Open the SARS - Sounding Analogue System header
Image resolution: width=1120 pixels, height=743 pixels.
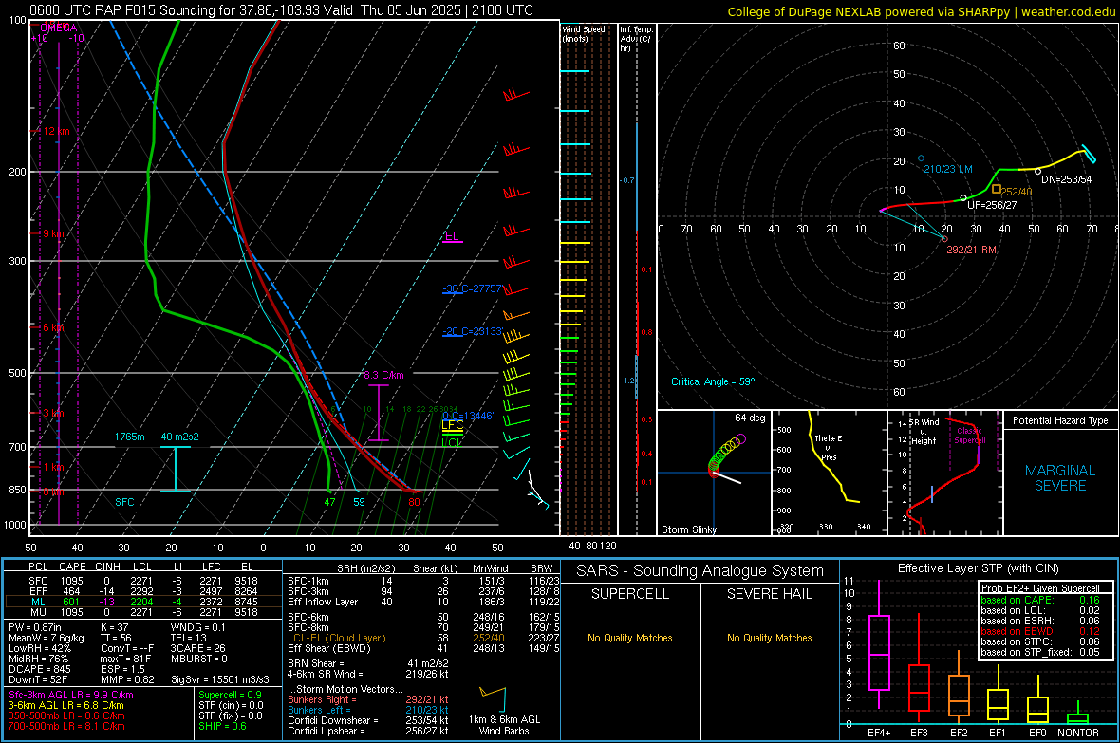coord(700,571)
